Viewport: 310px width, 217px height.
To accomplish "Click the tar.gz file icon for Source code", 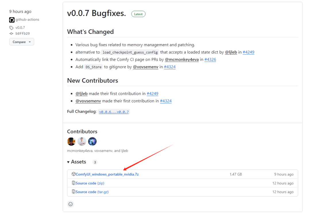I will pyautogui.click(x=73, y=192).
